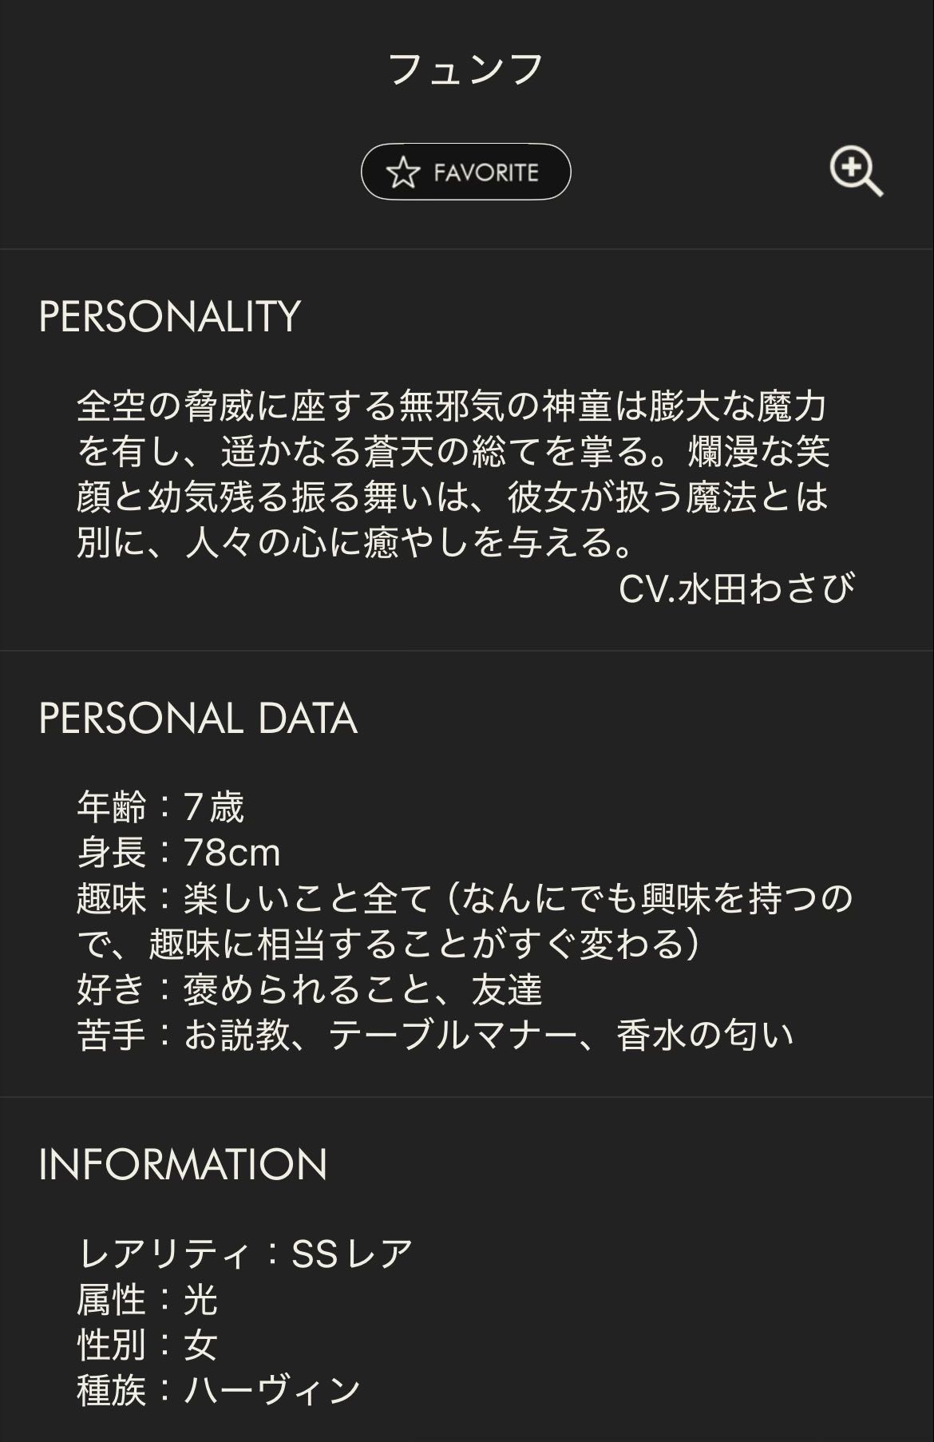Viewport: 934px width, 1442px height.
Task: Select the INFORMATION section heading
Action: point(183,1164)
